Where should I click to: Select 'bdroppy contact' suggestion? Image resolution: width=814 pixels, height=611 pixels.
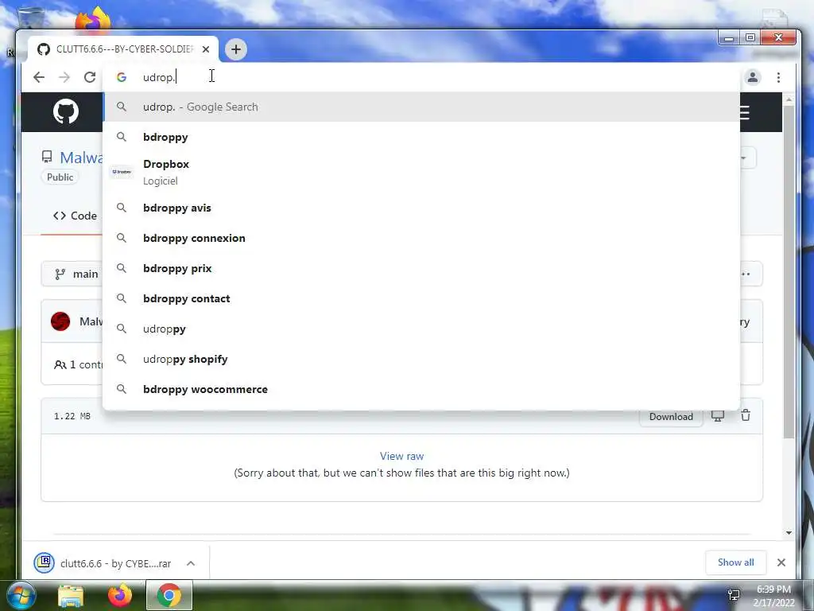point(421,299)
